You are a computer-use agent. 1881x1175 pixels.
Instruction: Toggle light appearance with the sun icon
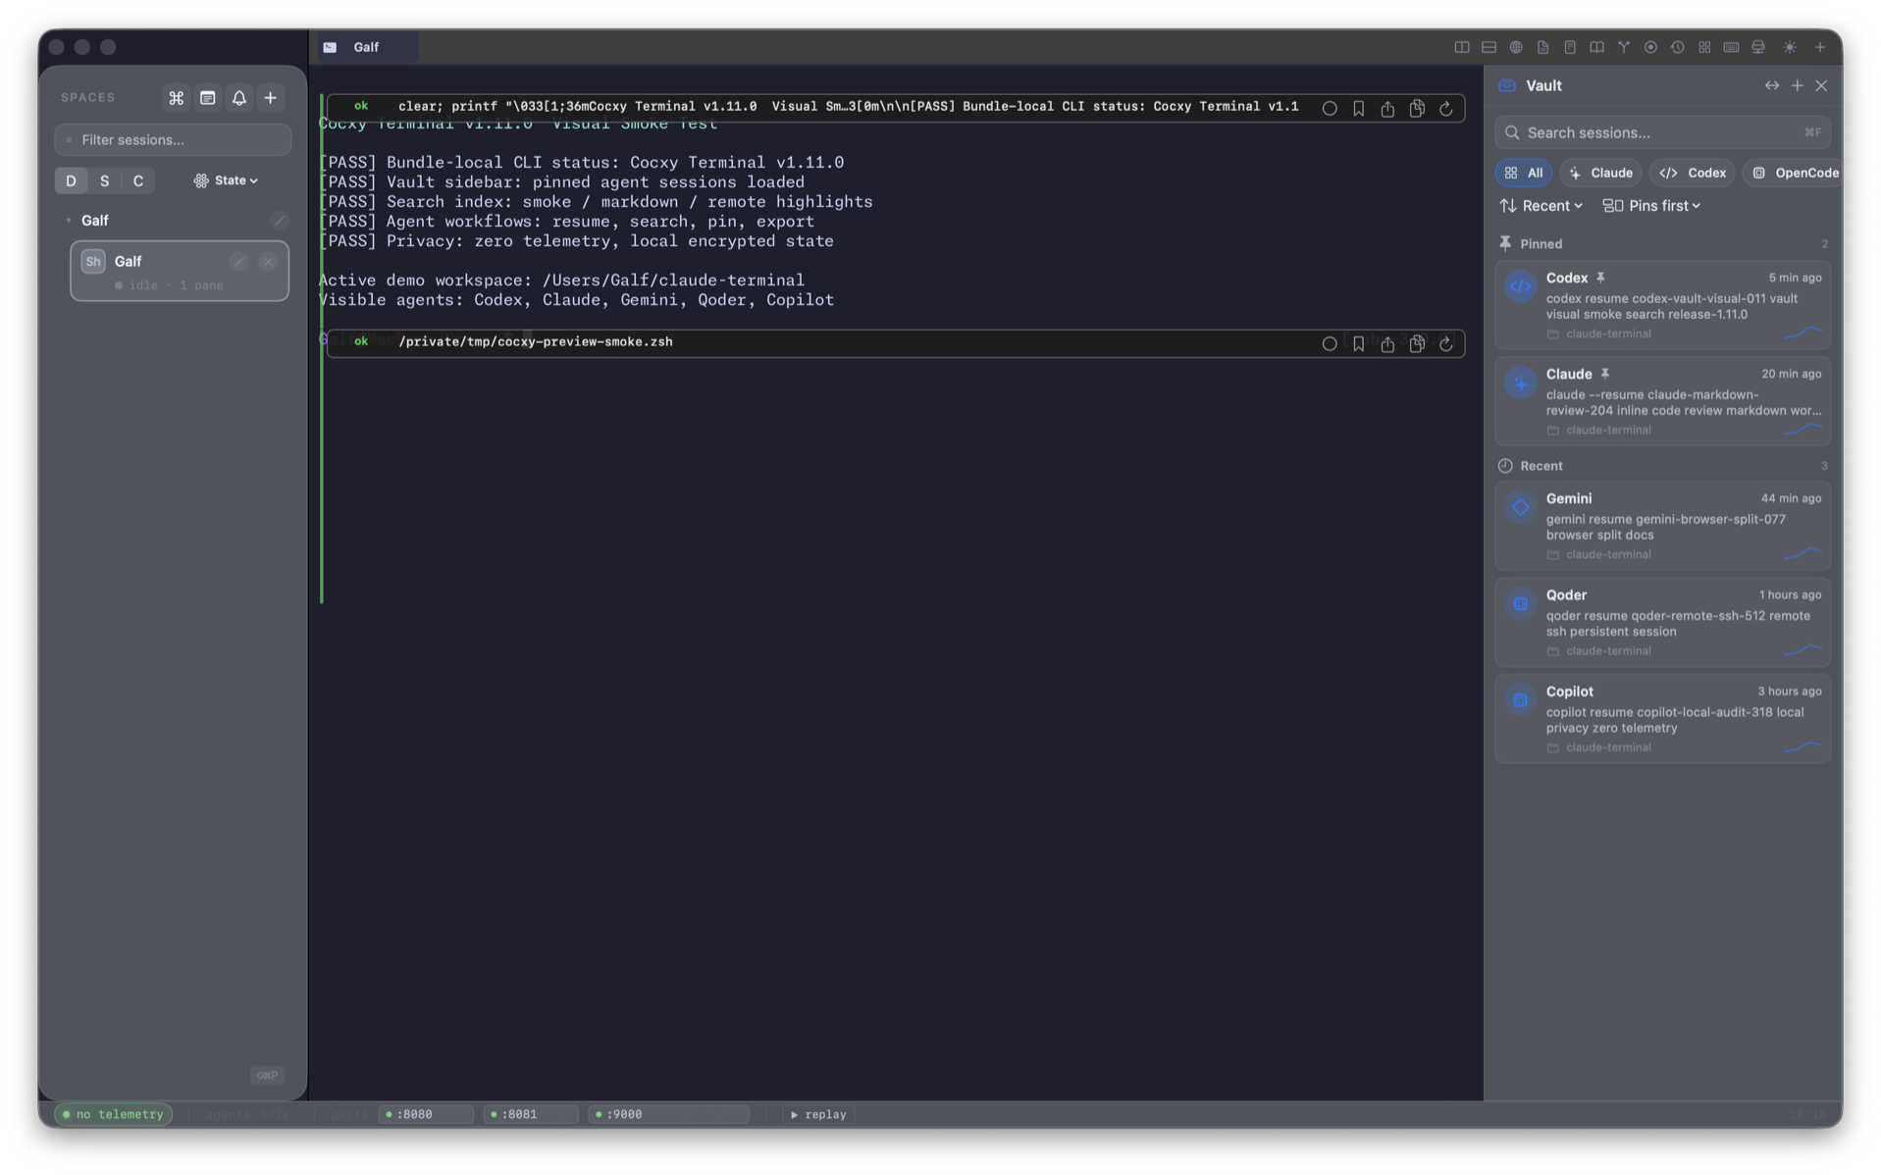(1790, 47)
